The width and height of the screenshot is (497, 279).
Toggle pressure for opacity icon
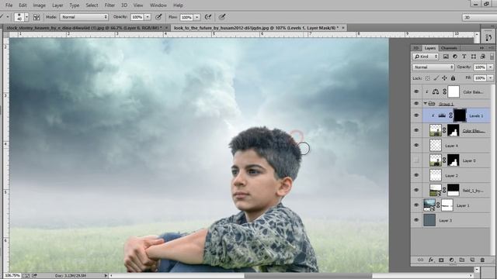coord(158,17)
